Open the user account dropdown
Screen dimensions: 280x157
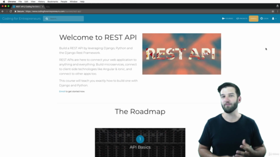[x=274, y=18]
